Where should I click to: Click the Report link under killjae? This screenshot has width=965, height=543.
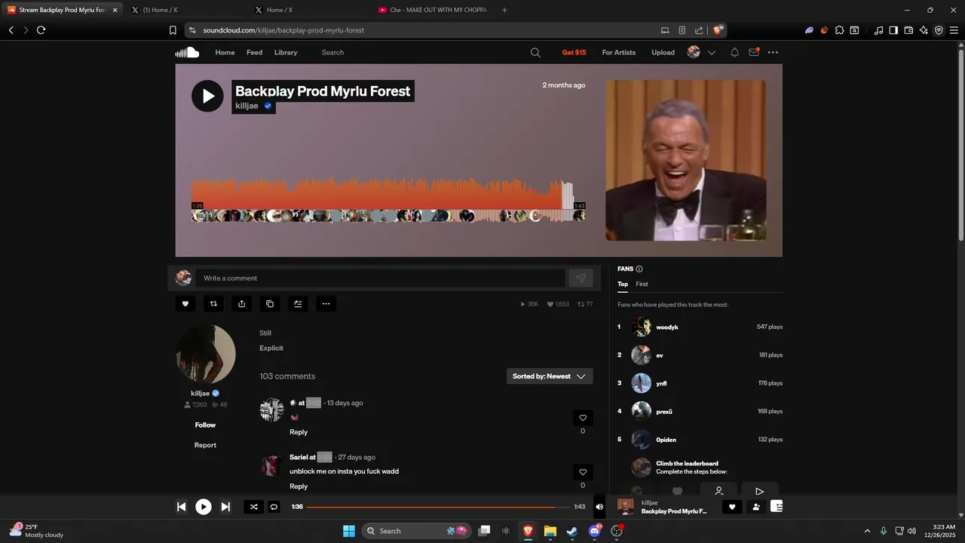[x=205, y=445]
